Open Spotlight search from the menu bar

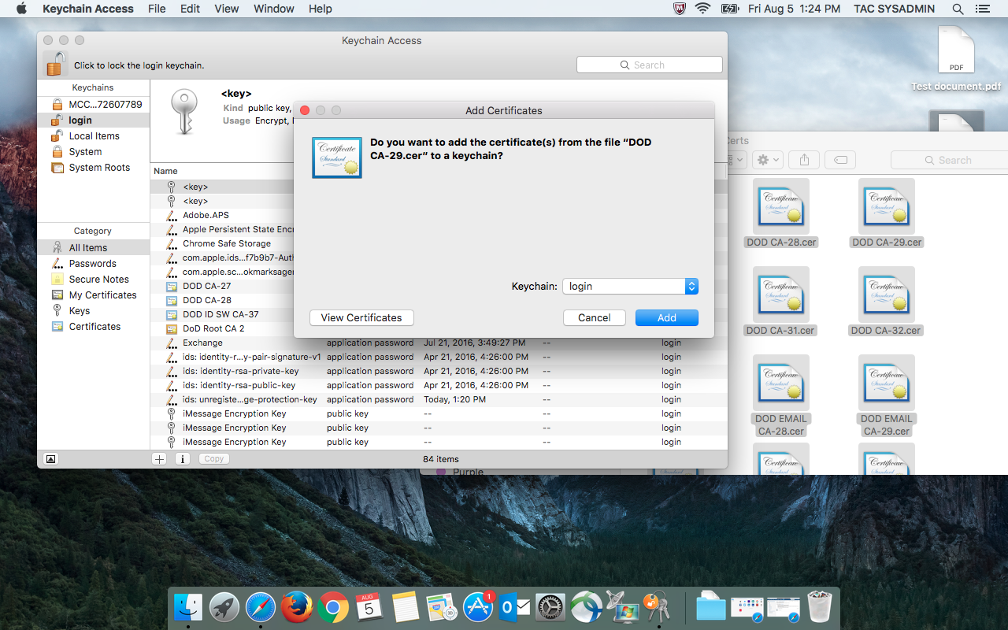[958, 9]
